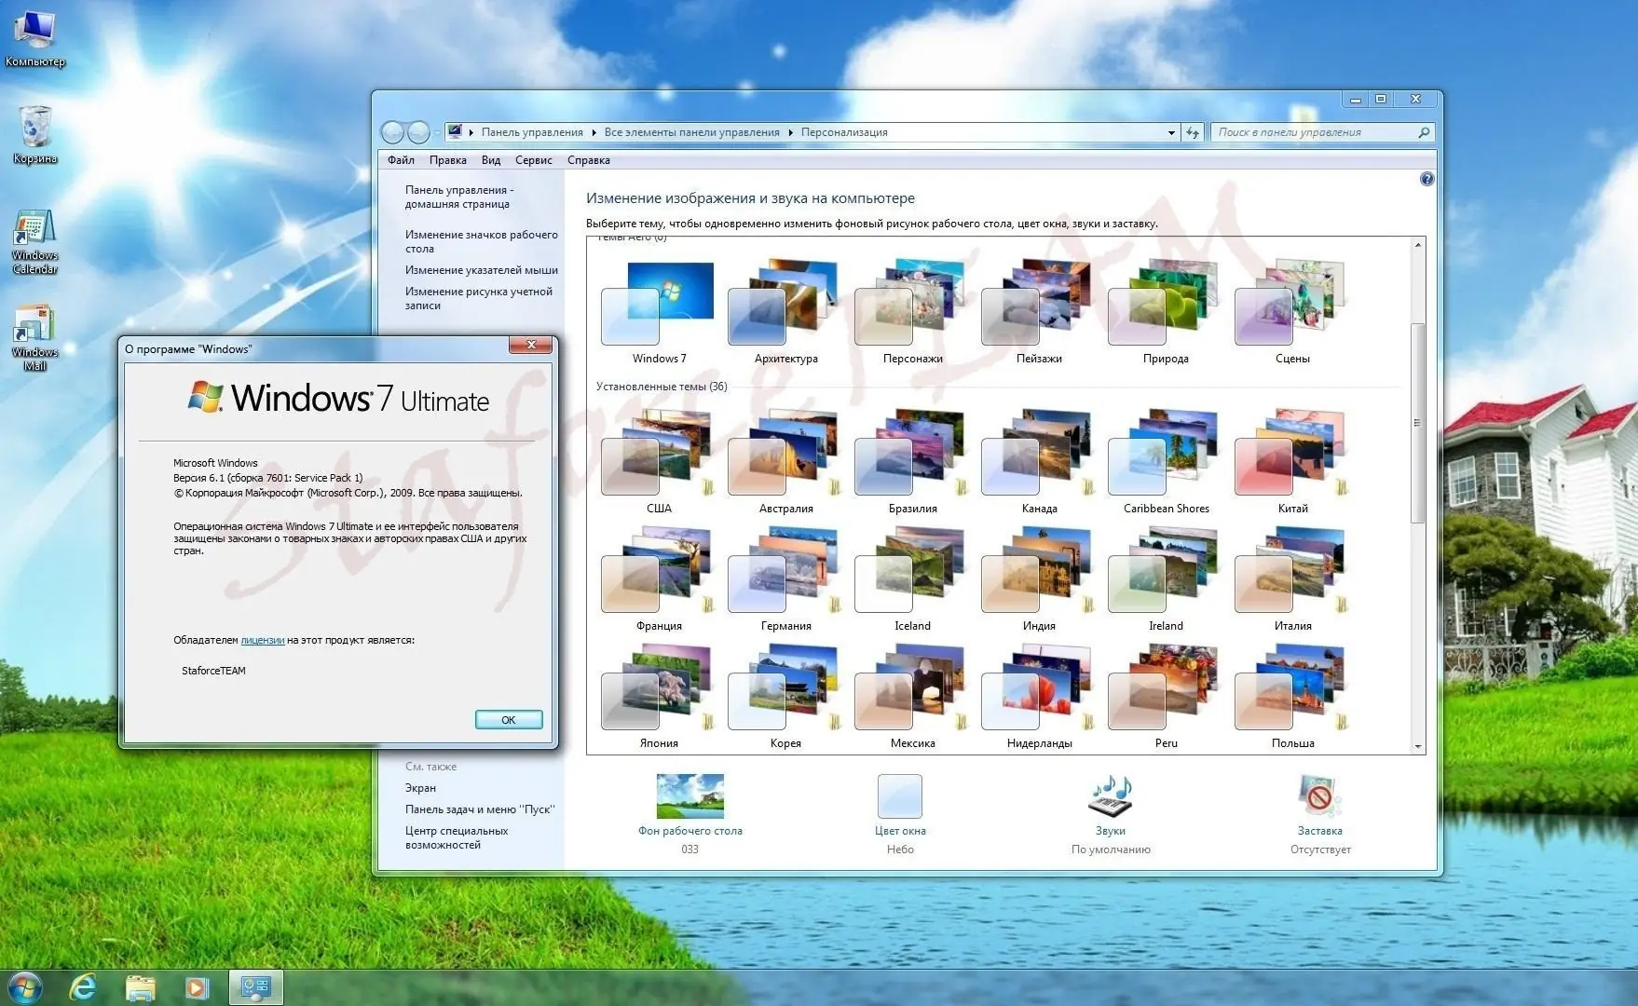This screenshot has height=1006, width=1638.
Task: Close the О программе Windows dialog
Action: 531,346
